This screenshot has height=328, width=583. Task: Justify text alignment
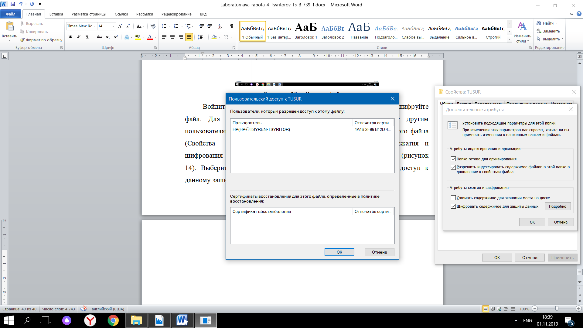click(189, 37)
